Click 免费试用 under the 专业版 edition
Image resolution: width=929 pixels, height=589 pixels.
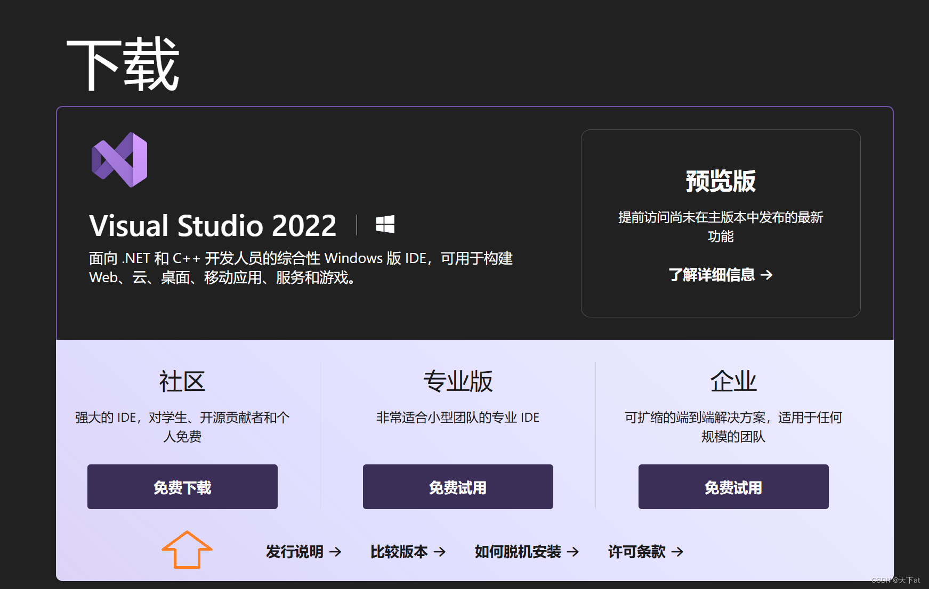tap(457, 486)
